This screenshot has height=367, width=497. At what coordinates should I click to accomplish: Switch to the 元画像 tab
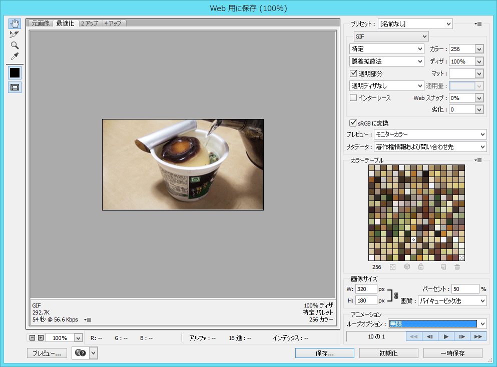[x=41, y=23]
